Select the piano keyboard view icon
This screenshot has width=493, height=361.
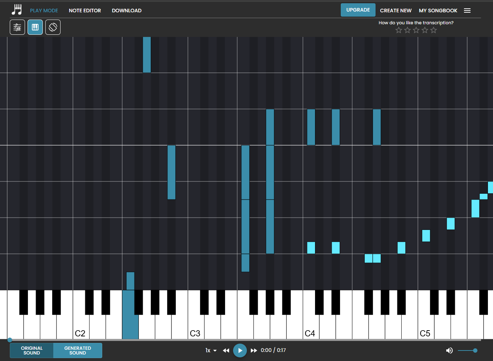point(35,27)
